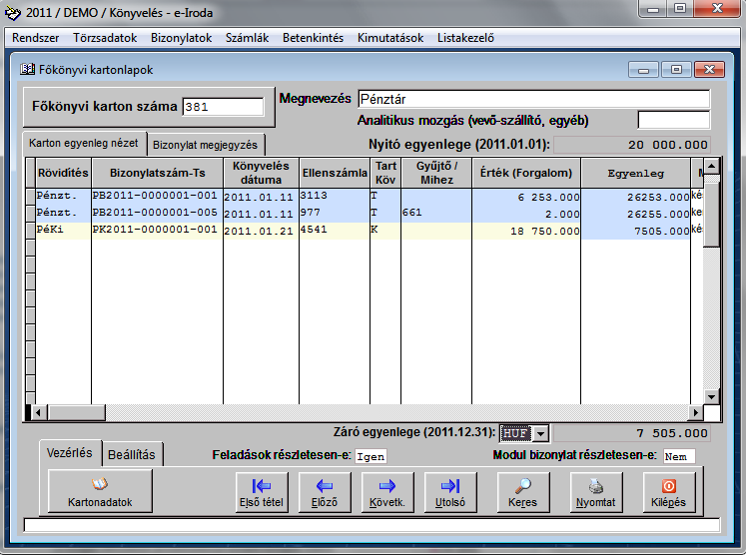Switch to the Beállítás tab

(x=133, y=454)
